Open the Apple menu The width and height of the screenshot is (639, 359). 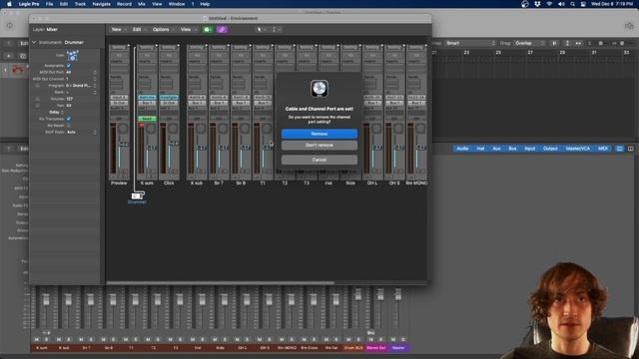pyautogui.click(x=9, y=4)
